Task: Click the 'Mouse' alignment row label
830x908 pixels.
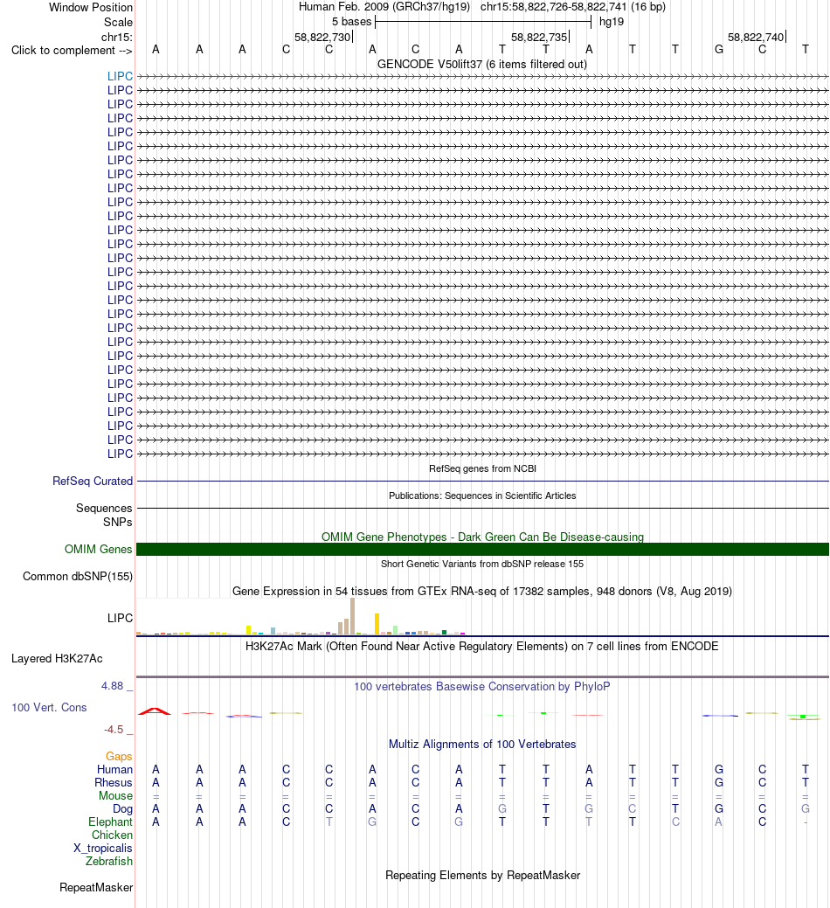Action: [x=115, y=795]
